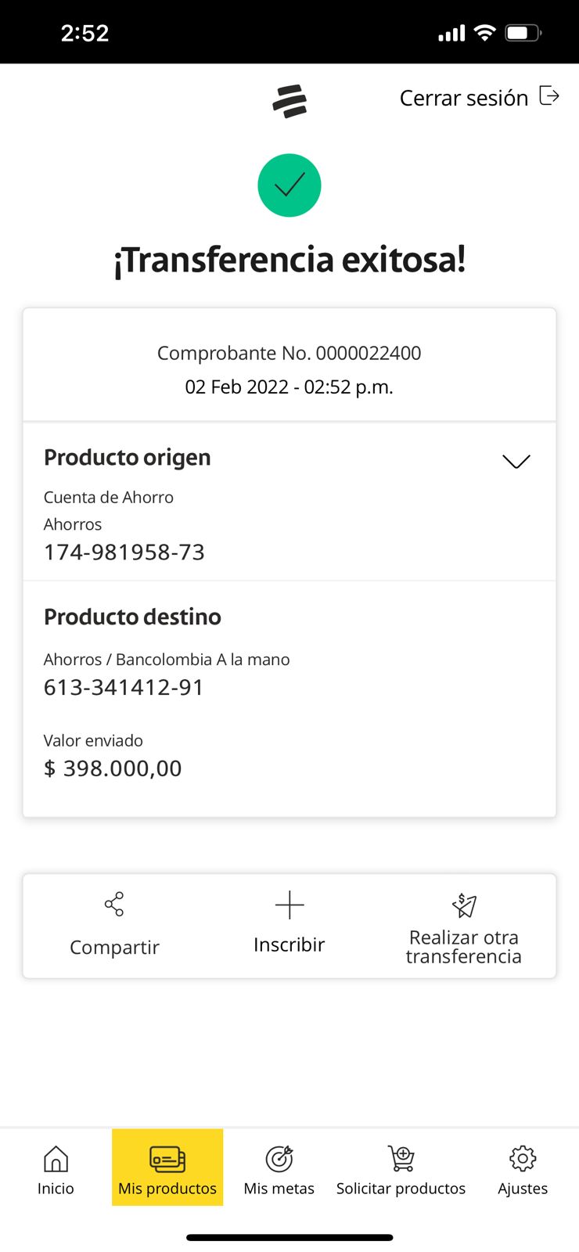The image size is (579, 1252).
Task: Open the Mis productos tab label
Action: (x=167, y=1189)
